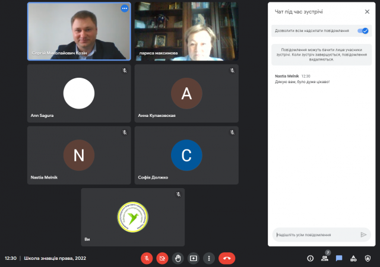The height and width of the screenshot is (267, 380).
Task: Open more options three-dot menu
Action: coord(209,258)
